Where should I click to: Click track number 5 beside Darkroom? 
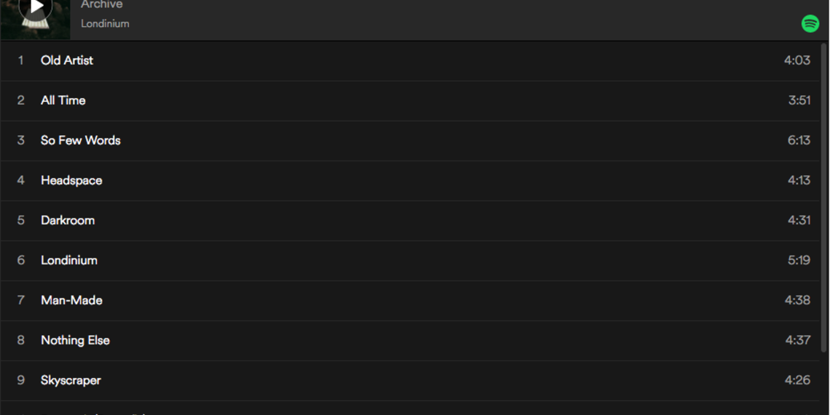pyautogui.click(x=20, y=221)
